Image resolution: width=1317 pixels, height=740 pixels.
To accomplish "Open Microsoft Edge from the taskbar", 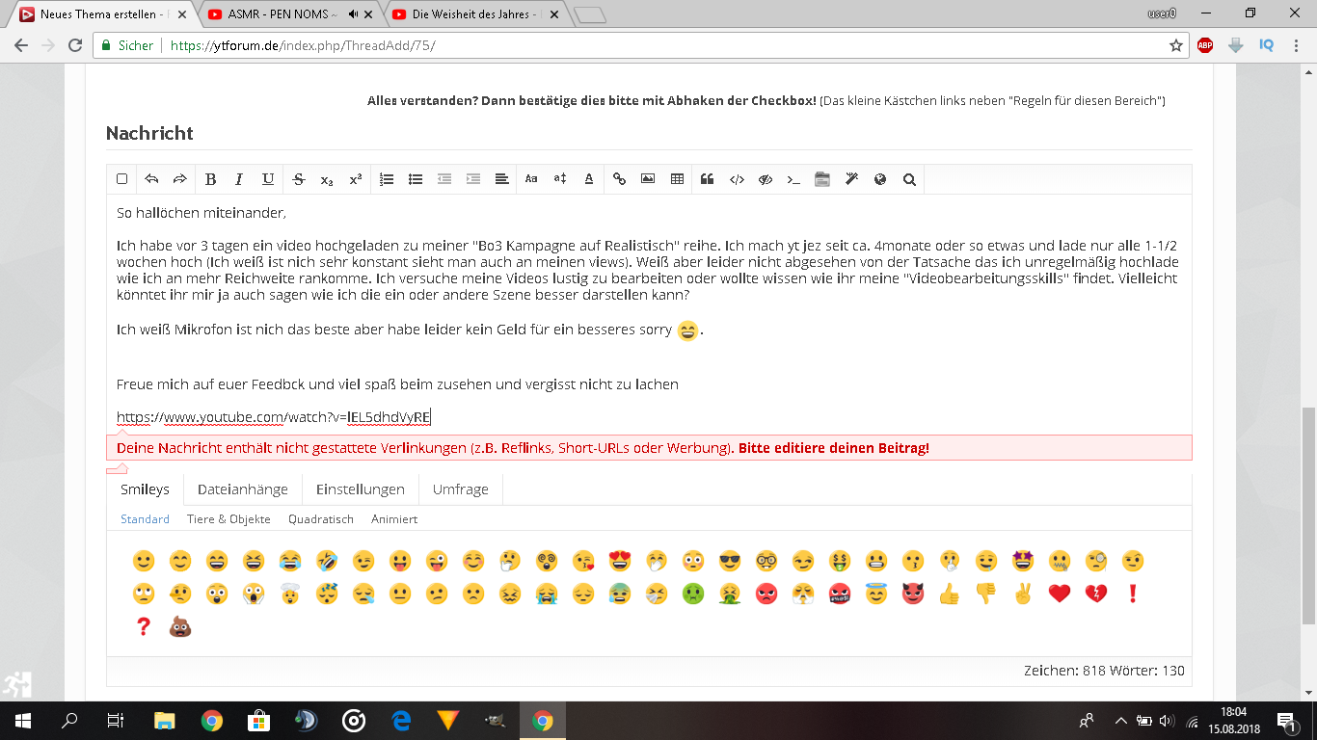I will pos(401,721).
